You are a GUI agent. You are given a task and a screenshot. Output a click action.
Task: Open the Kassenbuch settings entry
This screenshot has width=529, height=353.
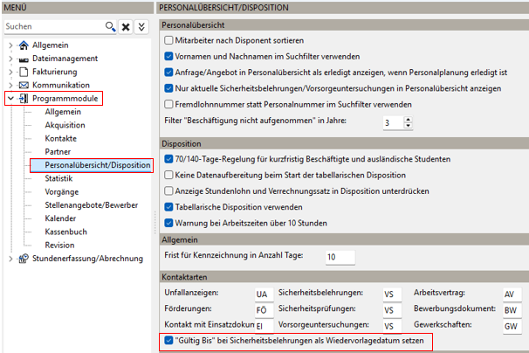pos(66,232)
